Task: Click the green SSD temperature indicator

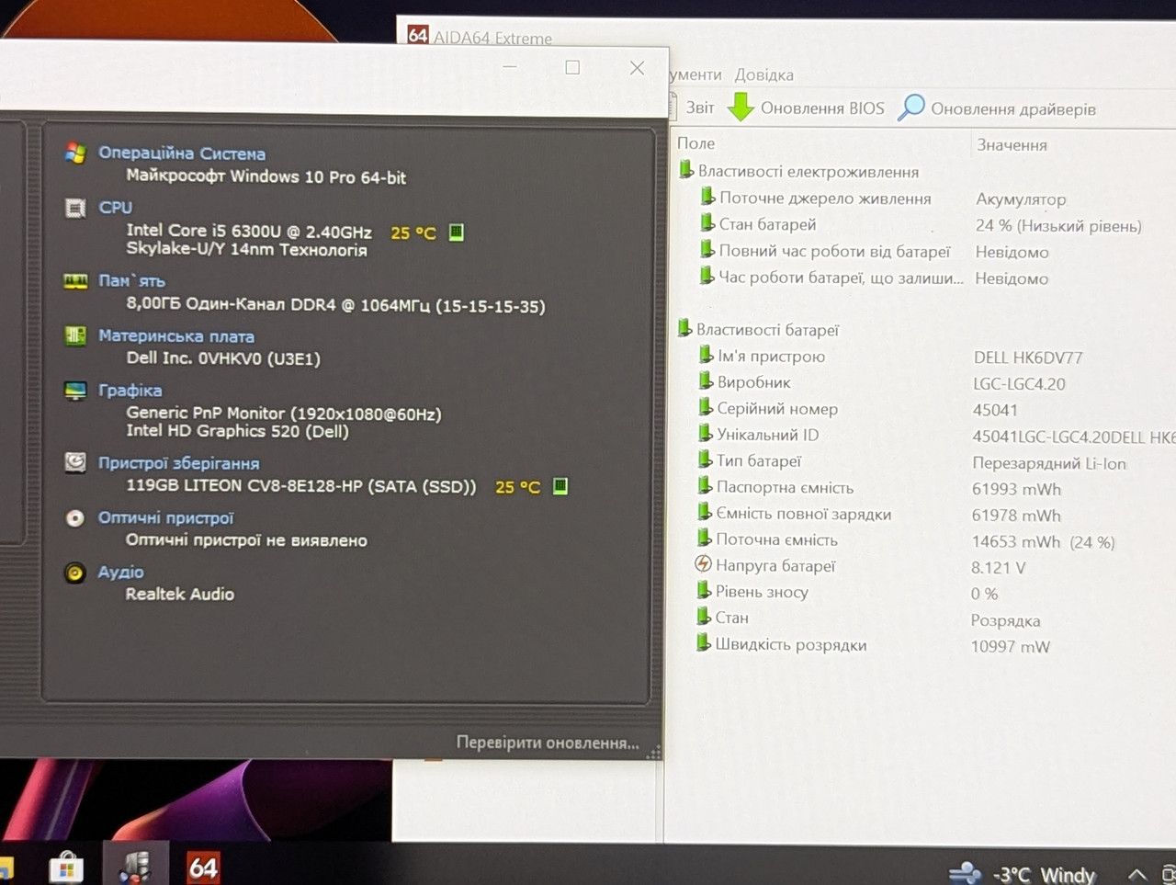Action: (x=560, y=486)
